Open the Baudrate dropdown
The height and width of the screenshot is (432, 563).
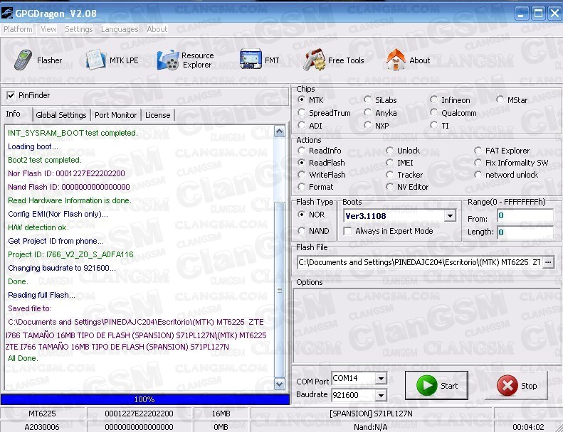point(381,395)
